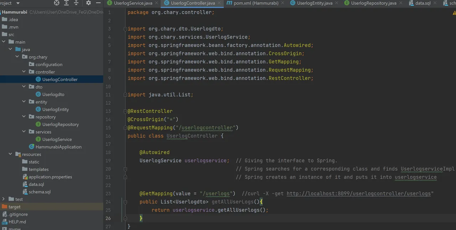Click the Expand All icon in Project toolbar
Screen dimensions: 456x230
[67, 3]
